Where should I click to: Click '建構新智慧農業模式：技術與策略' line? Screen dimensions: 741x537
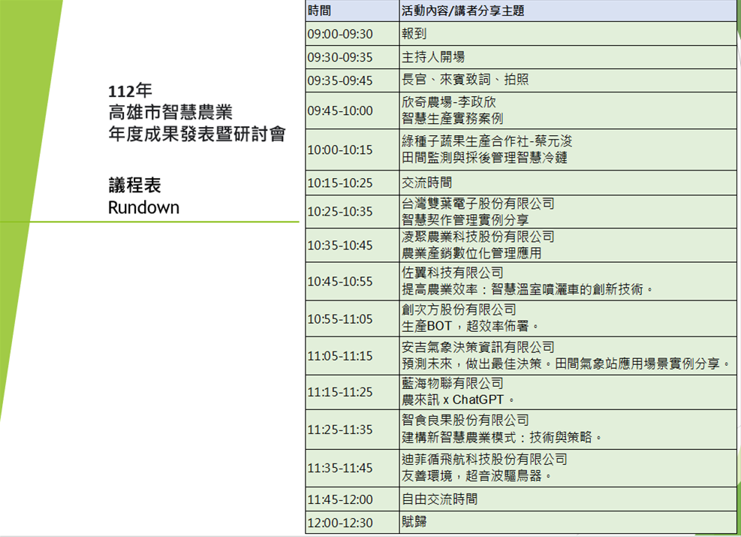502,437
